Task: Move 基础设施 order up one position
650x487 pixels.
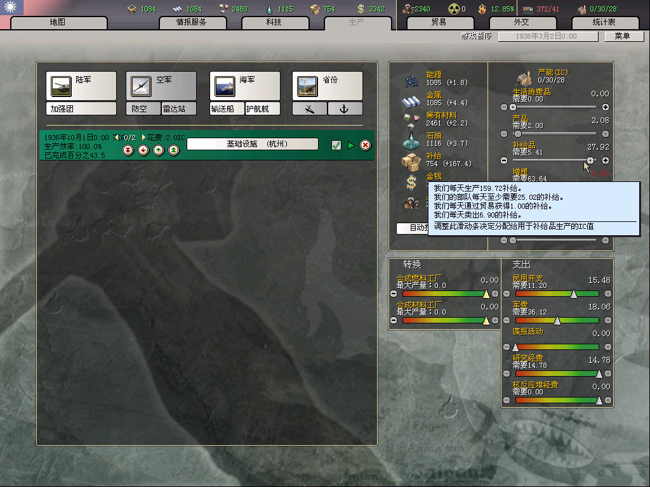Action: (x=159, y=150)
